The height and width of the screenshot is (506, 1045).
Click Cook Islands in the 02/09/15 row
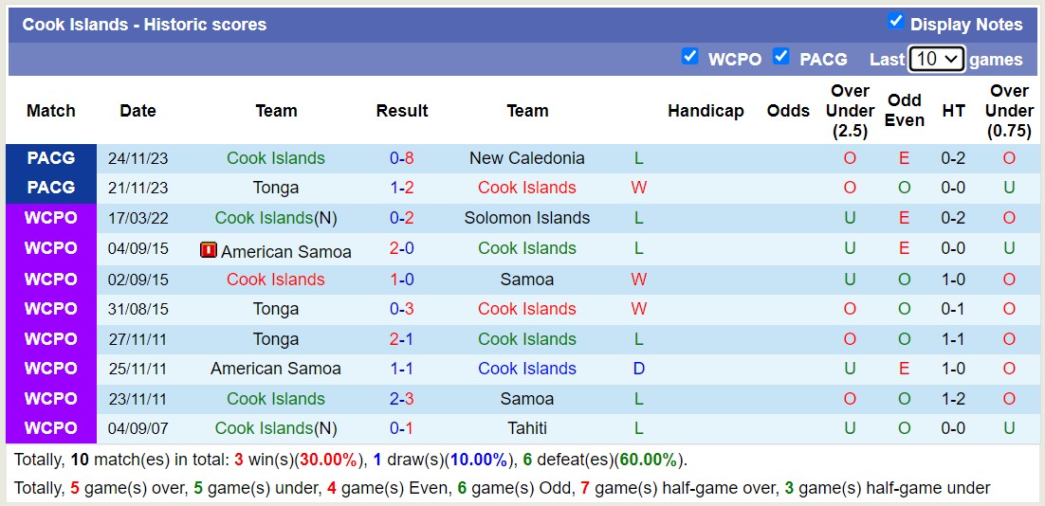pos(276,280)
